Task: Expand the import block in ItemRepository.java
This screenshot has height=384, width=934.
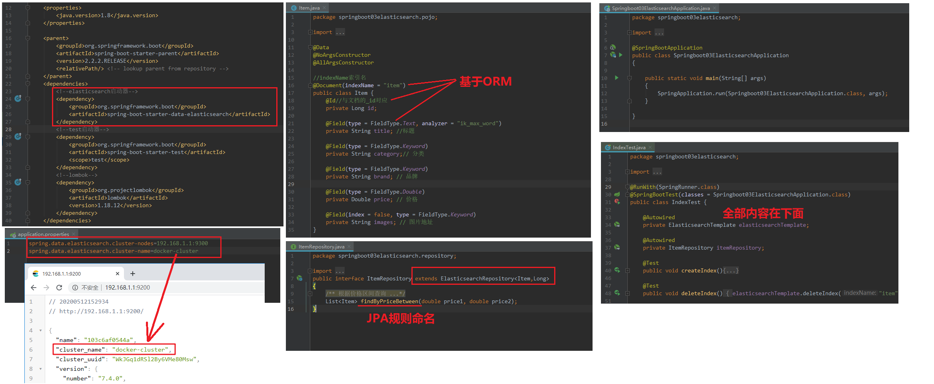Action: (x=310, y=271)
